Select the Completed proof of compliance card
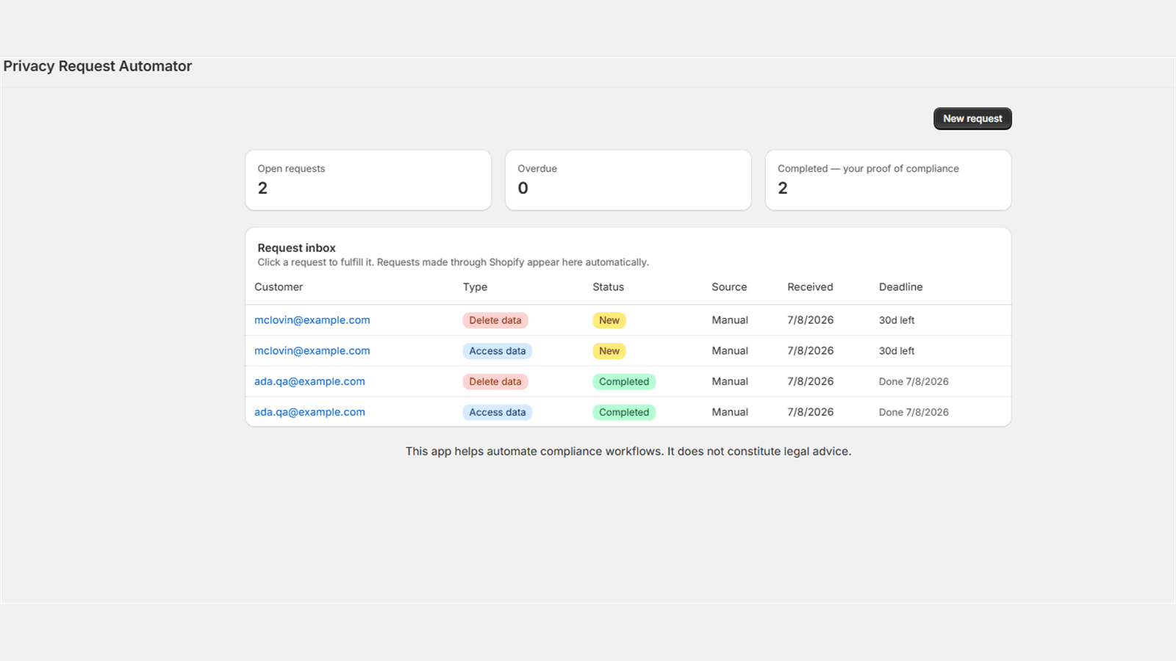The height and width of the screenshot is (661, 1176). [x=888, y=180]
